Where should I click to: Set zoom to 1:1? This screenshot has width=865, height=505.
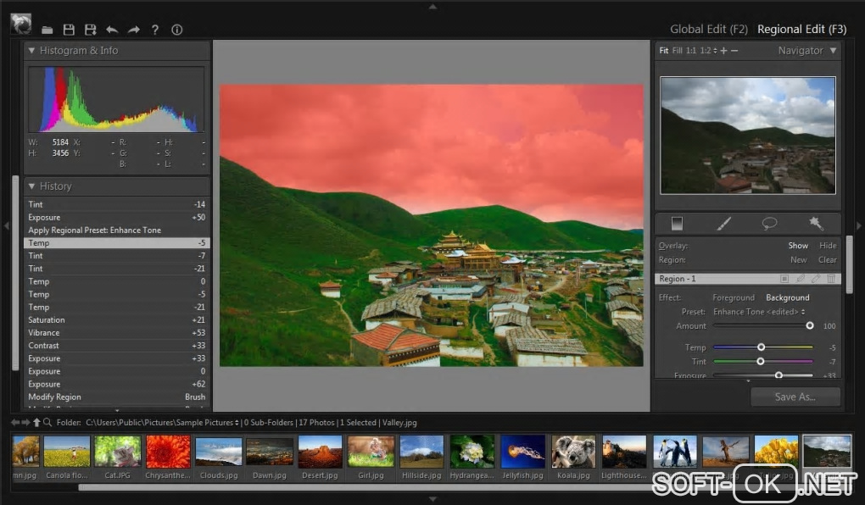(x=691, y=51)
